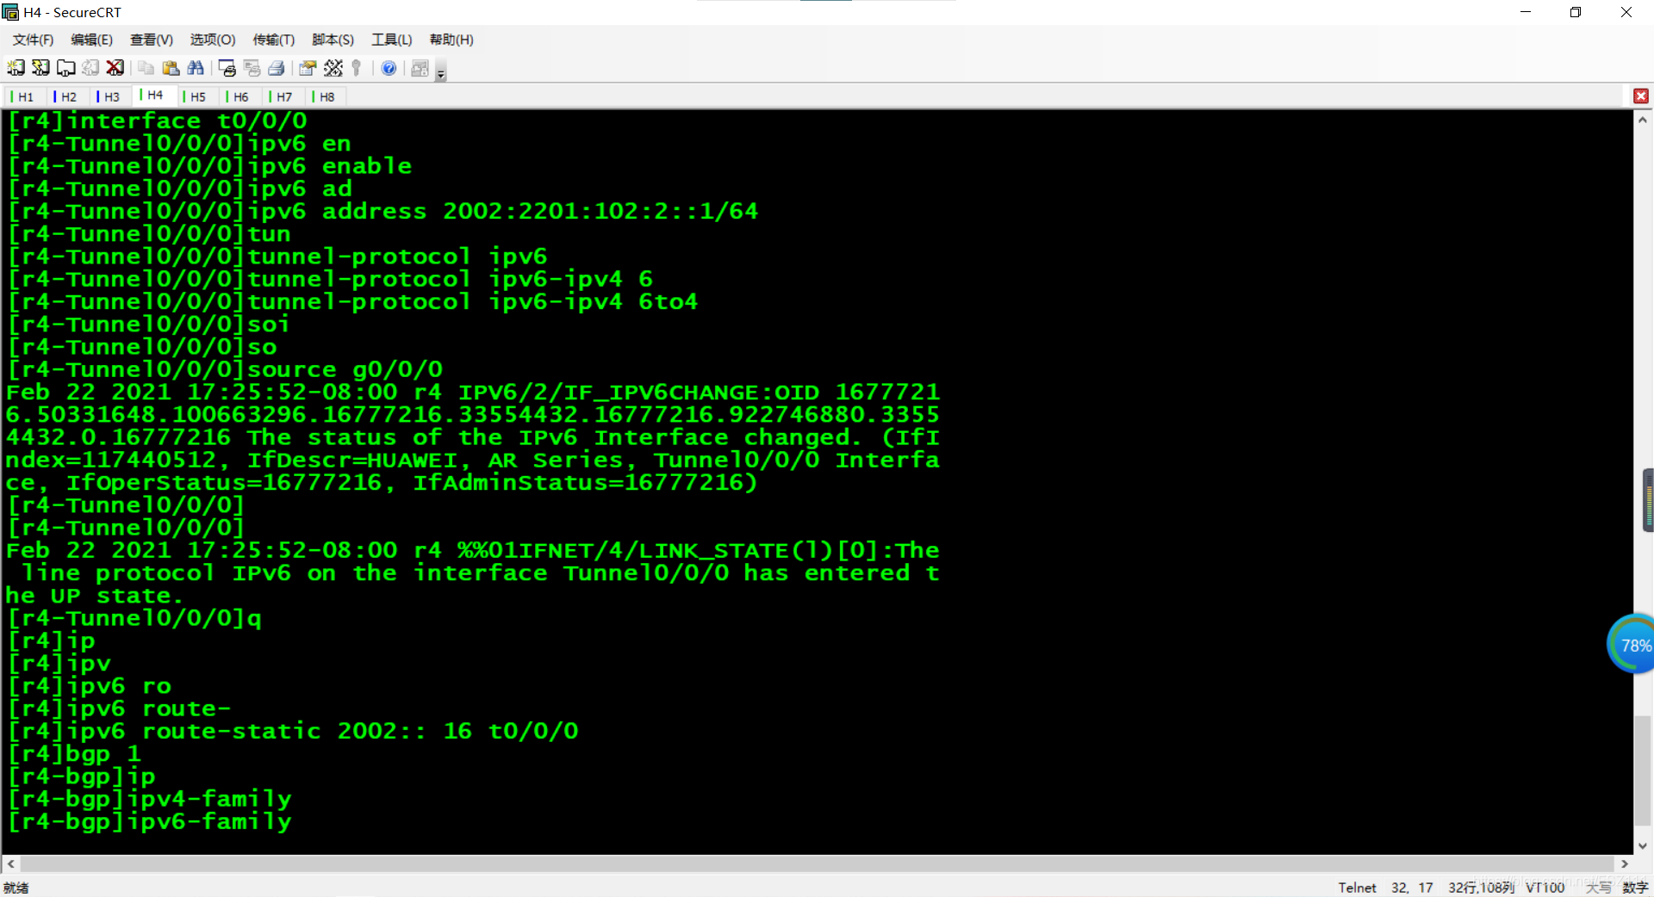The width and height of the screenshot is (1654, 897).
Task: Click the Copy icon in toolbar
Action: 146,68
